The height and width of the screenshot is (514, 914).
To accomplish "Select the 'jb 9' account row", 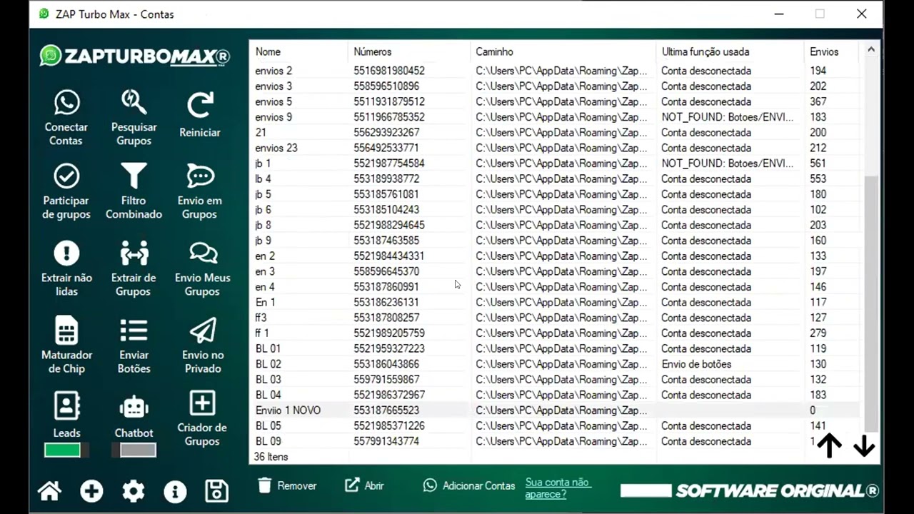I will click(556, 241).
